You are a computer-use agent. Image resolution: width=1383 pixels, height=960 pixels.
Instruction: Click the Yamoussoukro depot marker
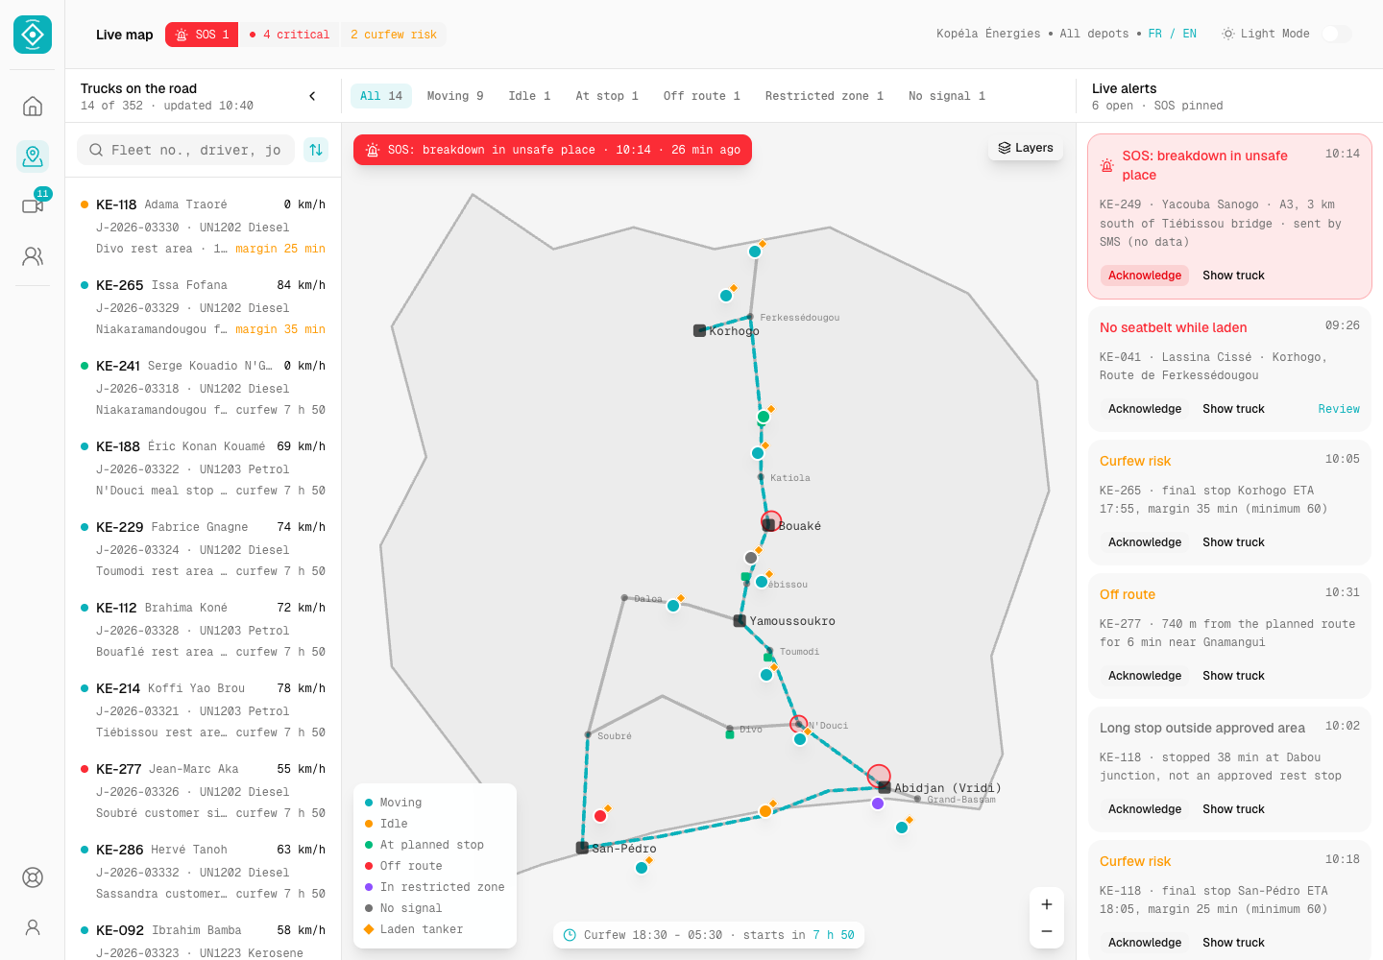pos(740,621)
